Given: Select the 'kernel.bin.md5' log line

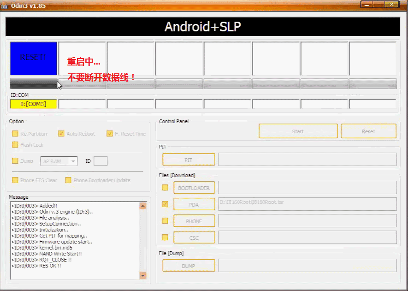Looking at the screenshot, I should pos(42,248).
